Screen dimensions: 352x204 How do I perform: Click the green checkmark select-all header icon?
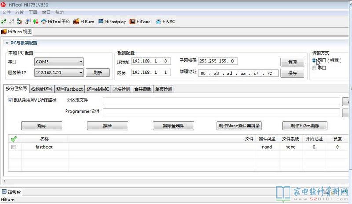(x=13, y=139)
